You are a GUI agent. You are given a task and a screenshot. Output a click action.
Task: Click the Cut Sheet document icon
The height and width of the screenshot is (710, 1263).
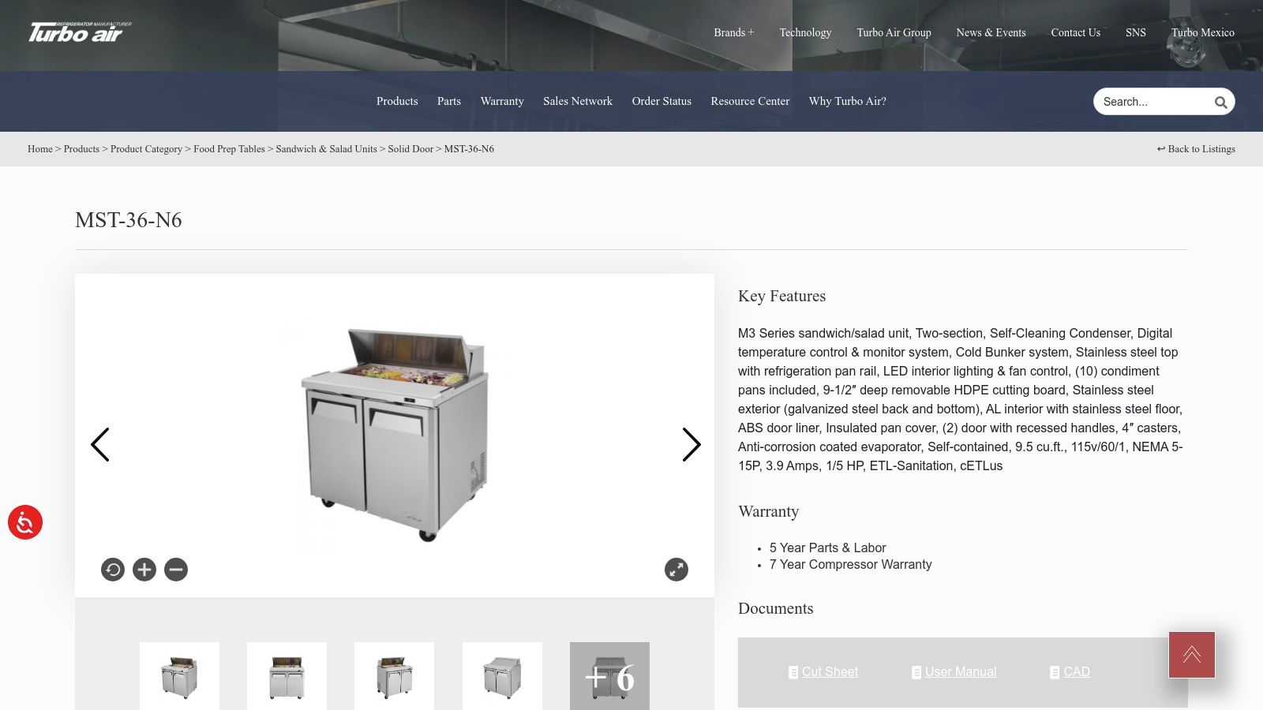click(793, 673)
